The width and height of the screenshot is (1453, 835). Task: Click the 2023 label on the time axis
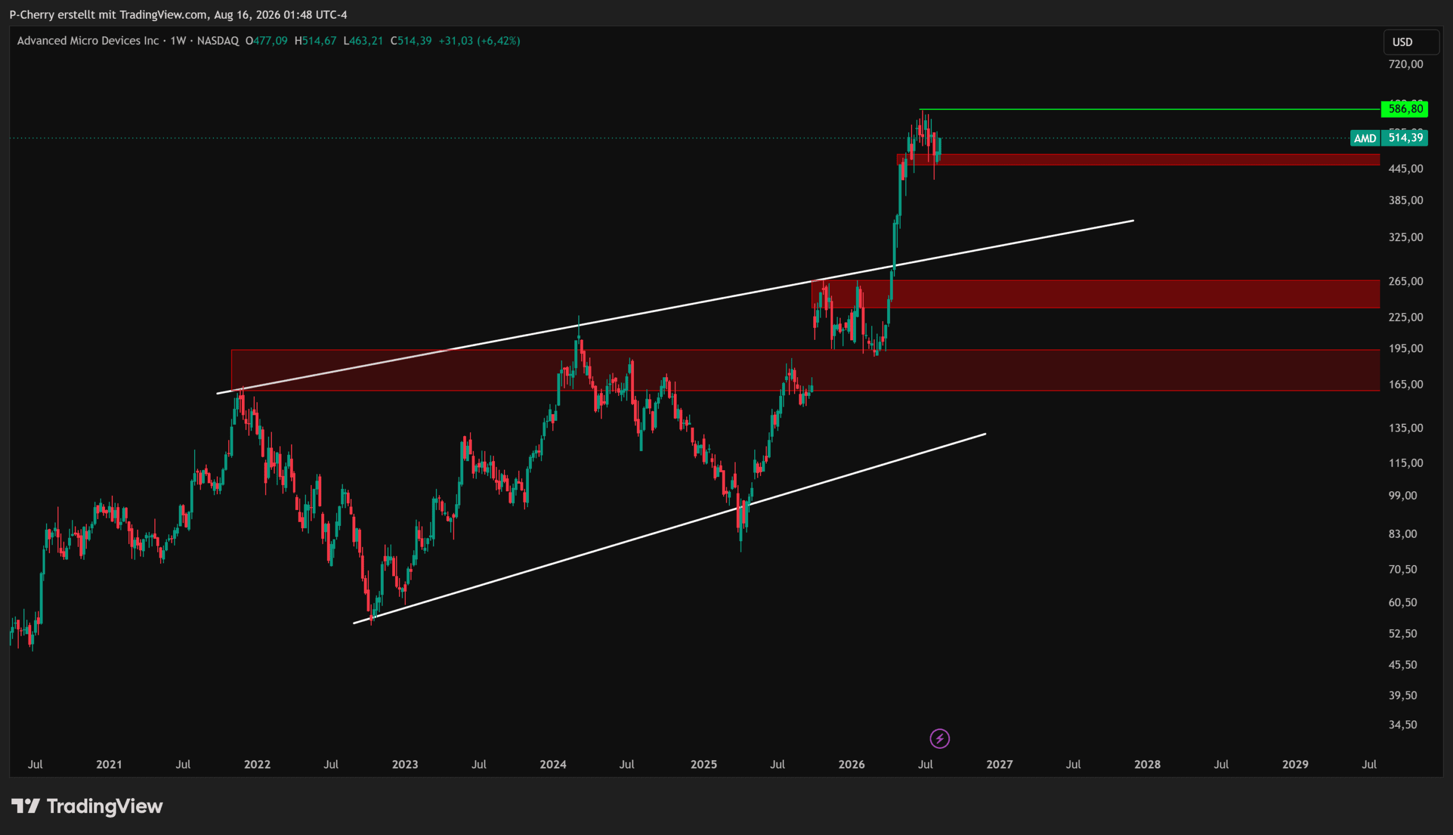click(x=405, y=765)
